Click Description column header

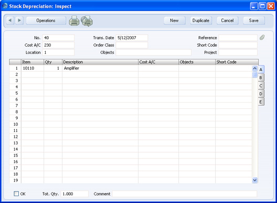pos(100,62)
